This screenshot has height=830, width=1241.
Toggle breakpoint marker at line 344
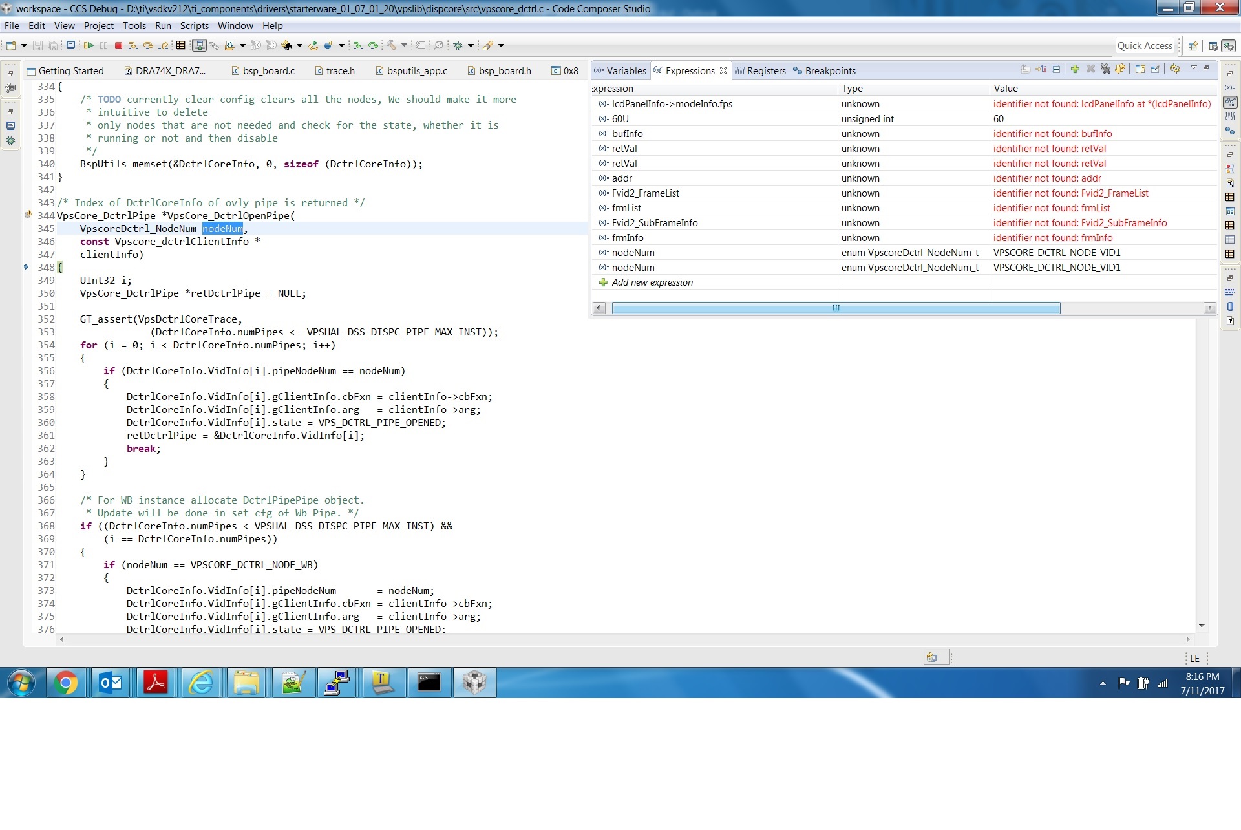click(x=28, y=215)
